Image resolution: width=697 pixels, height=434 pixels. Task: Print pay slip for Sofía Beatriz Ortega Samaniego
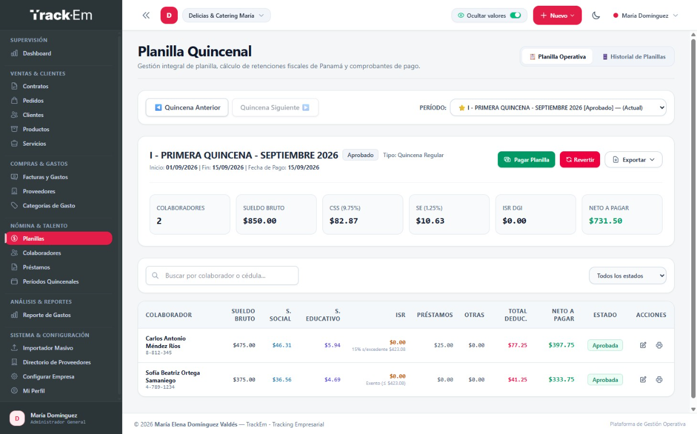(x=659, y=380)
